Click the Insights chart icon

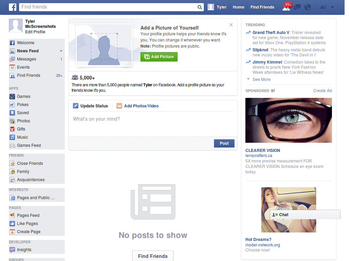(12, 250)
